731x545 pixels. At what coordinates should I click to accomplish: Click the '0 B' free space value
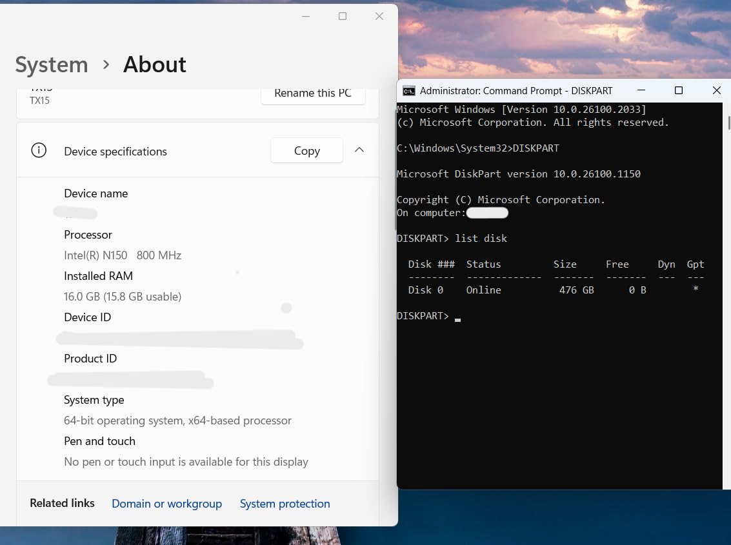(637, 290)
